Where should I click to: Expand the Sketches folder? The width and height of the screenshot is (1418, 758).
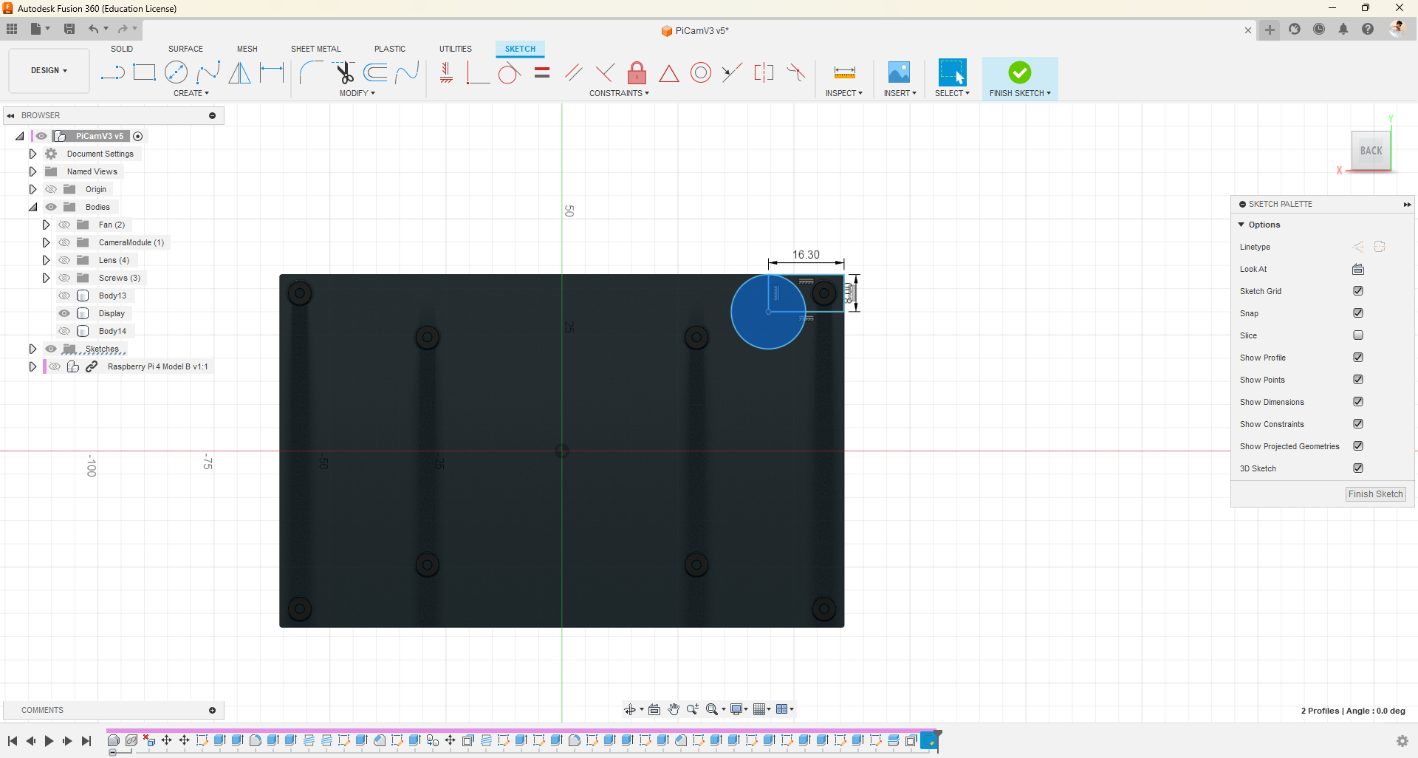click(x=32, y=349)
